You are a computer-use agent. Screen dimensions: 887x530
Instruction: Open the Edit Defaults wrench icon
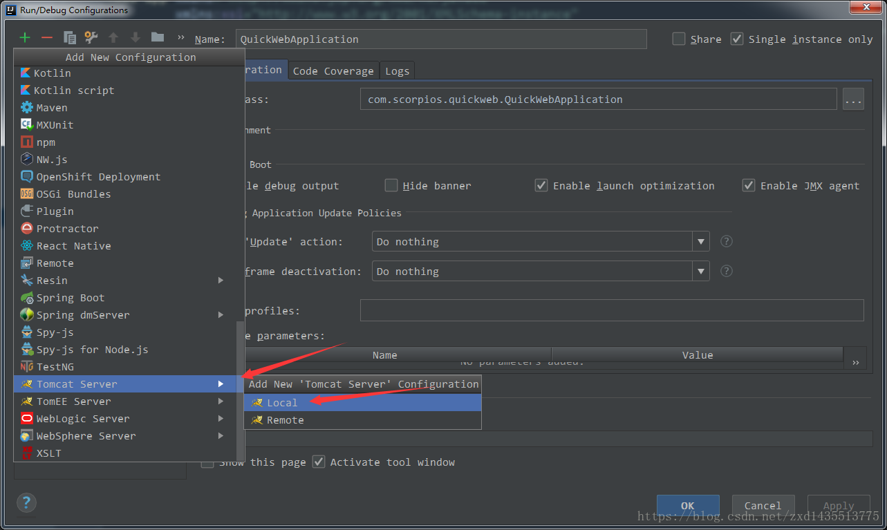(x=91, y=38)
